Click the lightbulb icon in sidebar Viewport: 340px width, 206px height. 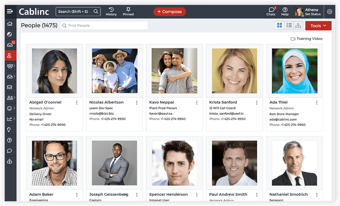(10, 129)
